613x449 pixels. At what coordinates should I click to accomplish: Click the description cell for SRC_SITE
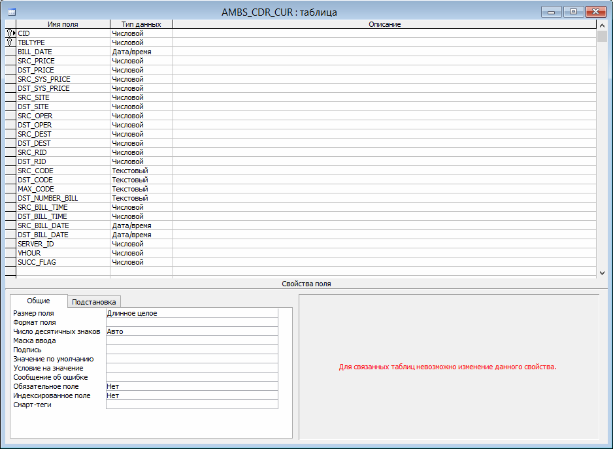tap(385, 97)
